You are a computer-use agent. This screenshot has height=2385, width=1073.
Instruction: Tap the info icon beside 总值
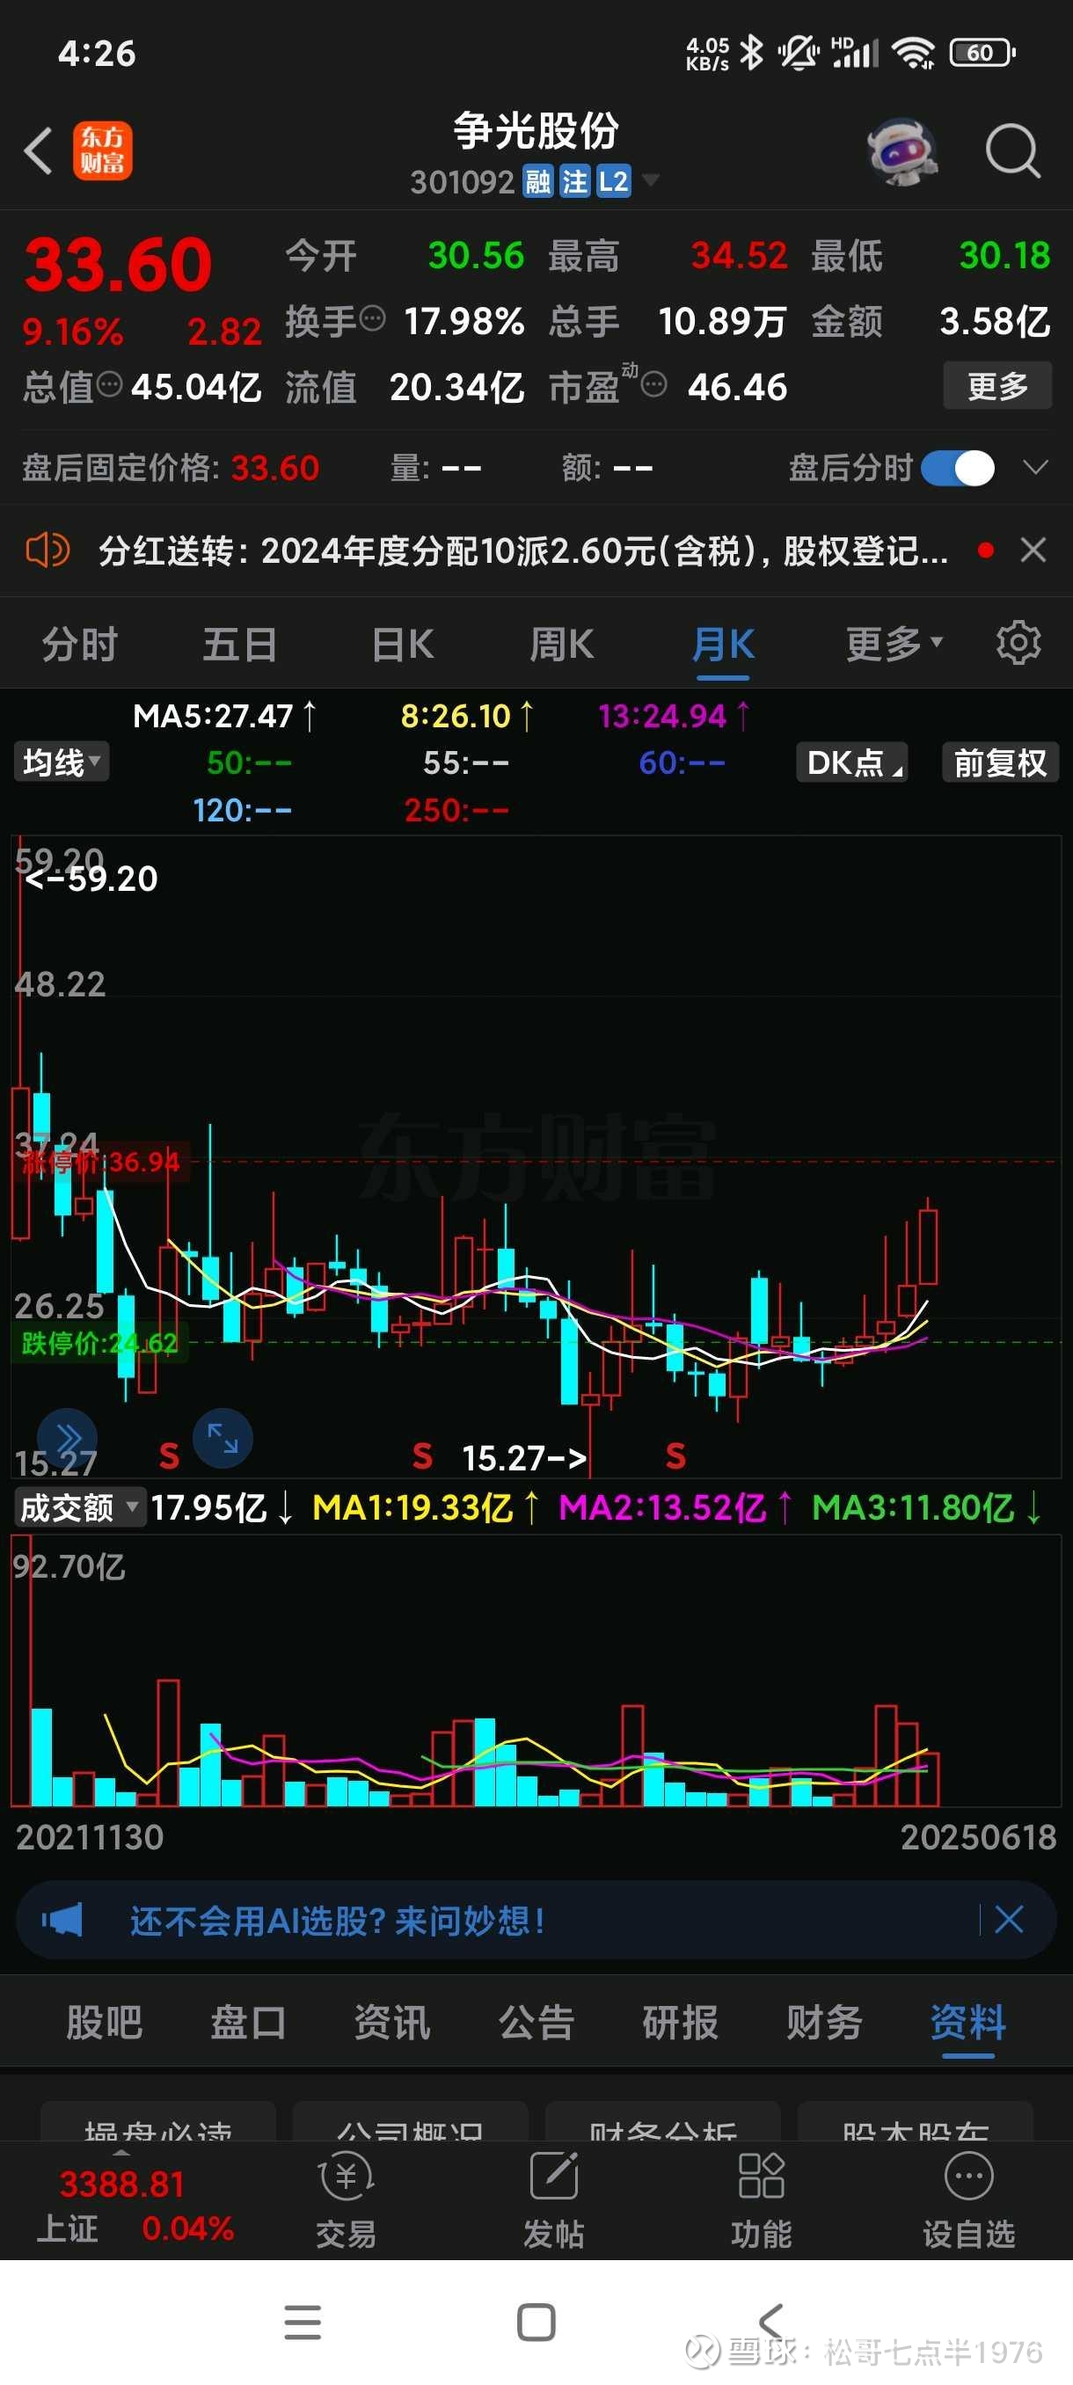coord(109,384)
